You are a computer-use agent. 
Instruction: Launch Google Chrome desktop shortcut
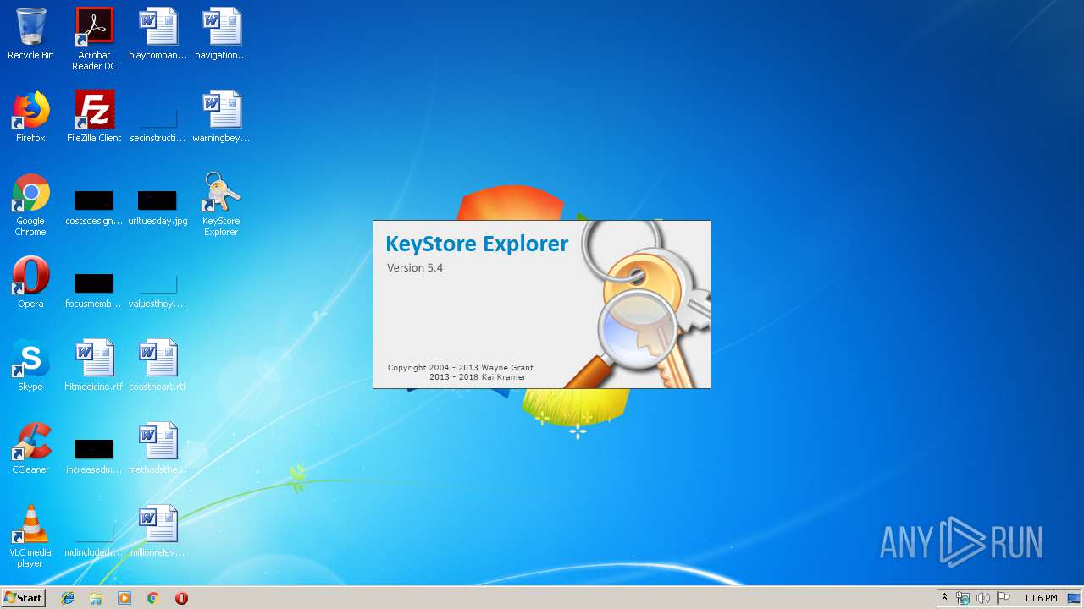30,205
